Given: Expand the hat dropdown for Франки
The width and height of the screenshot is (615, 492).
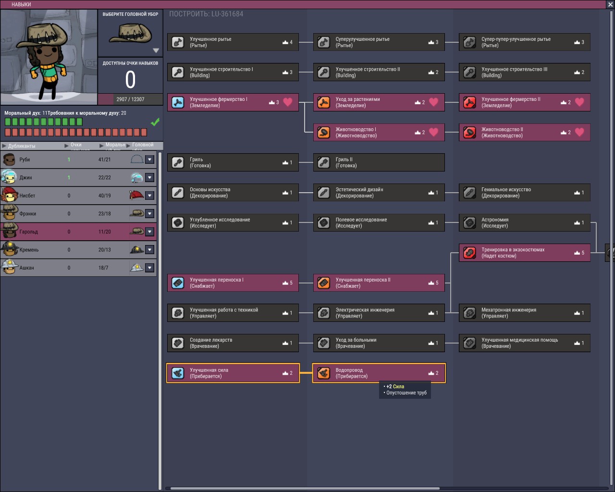Looking at the screenshot, I should point(150,214).
